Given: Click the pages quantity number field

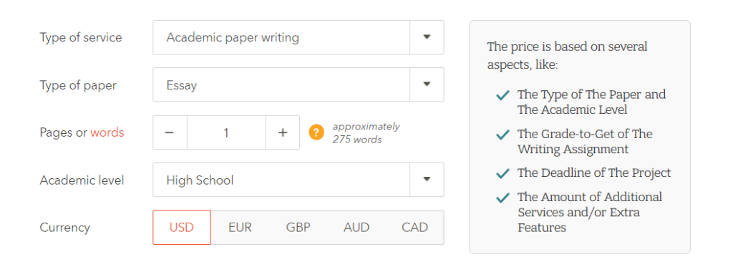Looking at the screenshot, I should 226,133.
